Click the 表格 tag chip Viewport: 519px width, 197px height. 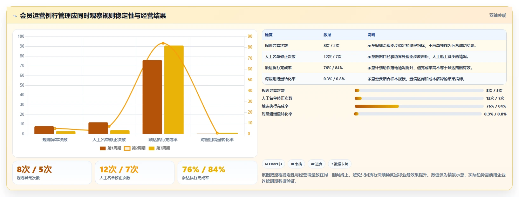tap(297, 164)
